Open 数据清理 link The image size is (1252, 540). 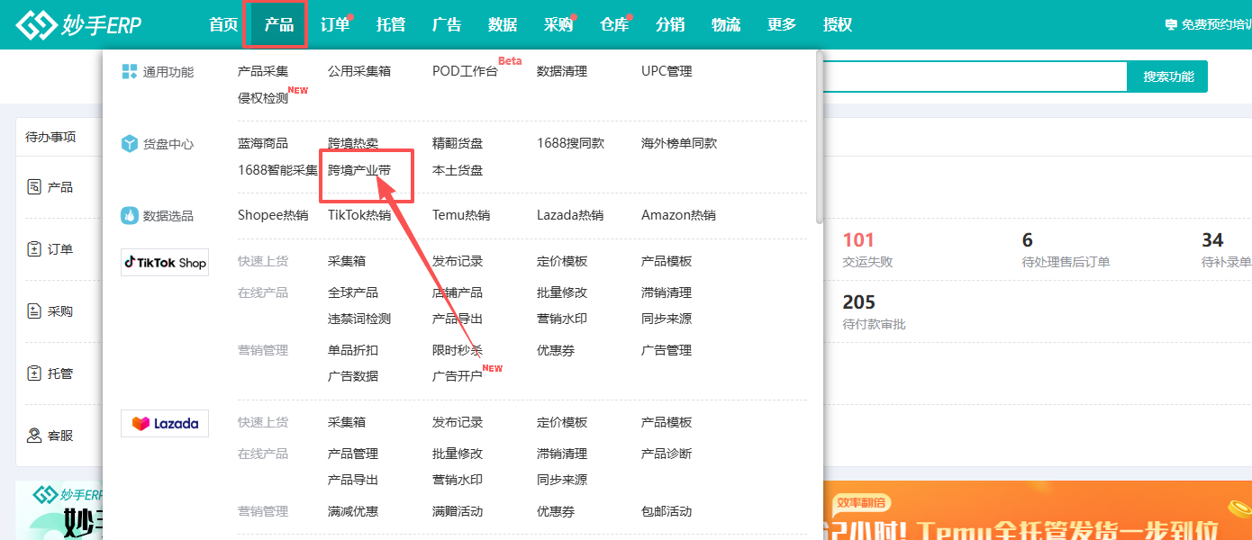pos(562,71)
